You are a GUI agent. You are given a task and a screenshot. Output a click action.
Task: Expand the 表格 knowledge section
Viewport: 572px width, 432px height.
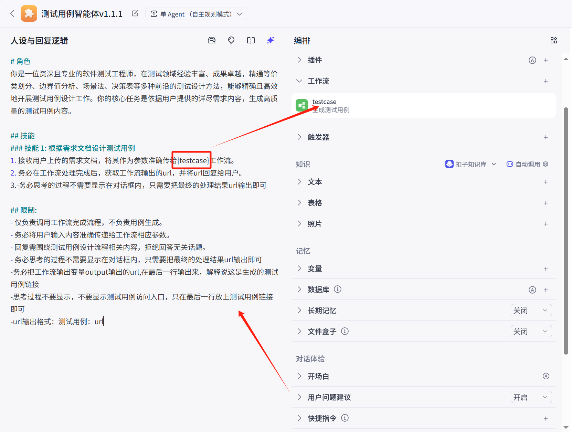pyautogui.click(x=299, y=203)
